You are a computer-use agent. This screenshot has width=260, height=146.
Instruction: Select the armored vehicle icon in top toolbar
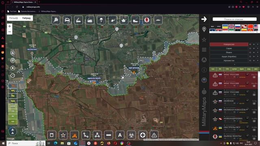(67, 20)
